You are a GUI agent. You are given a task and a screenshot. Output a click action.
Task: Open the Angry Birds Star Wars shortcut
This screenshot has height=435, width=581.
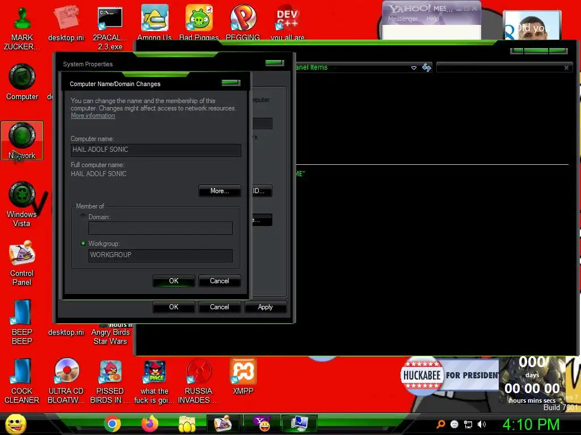pos(110,335)
